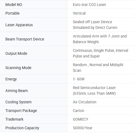Click the 'Laser Apparatus' label
Screen dimensions: 134x133
19,25
